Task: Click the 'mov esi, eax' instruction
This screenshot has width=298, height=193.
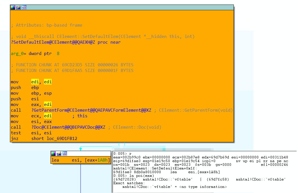Action: (31, 122)
